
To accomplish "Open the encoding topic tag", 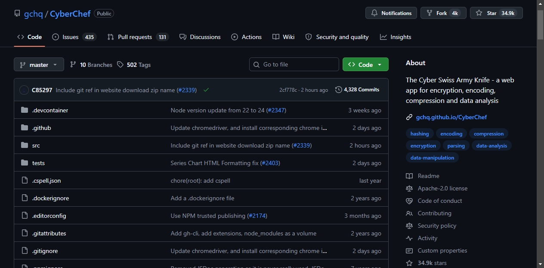I will click(451, 134).
